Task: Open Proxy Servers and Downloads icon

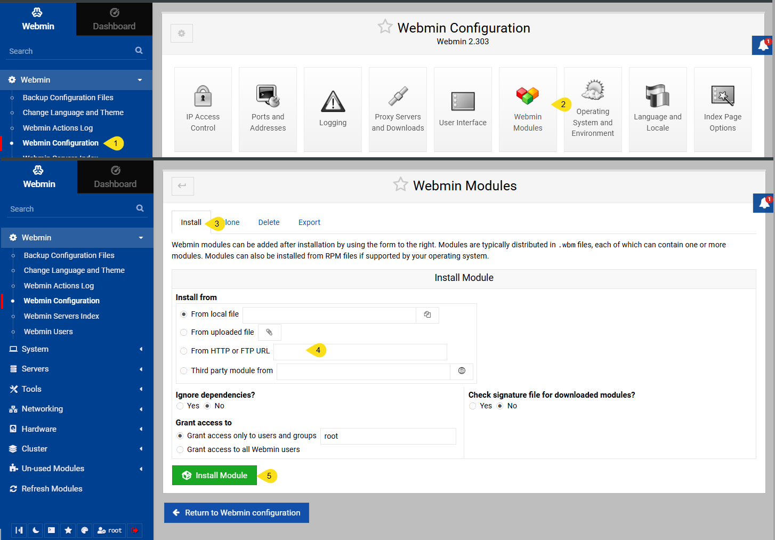Action: tap(398, 109)
